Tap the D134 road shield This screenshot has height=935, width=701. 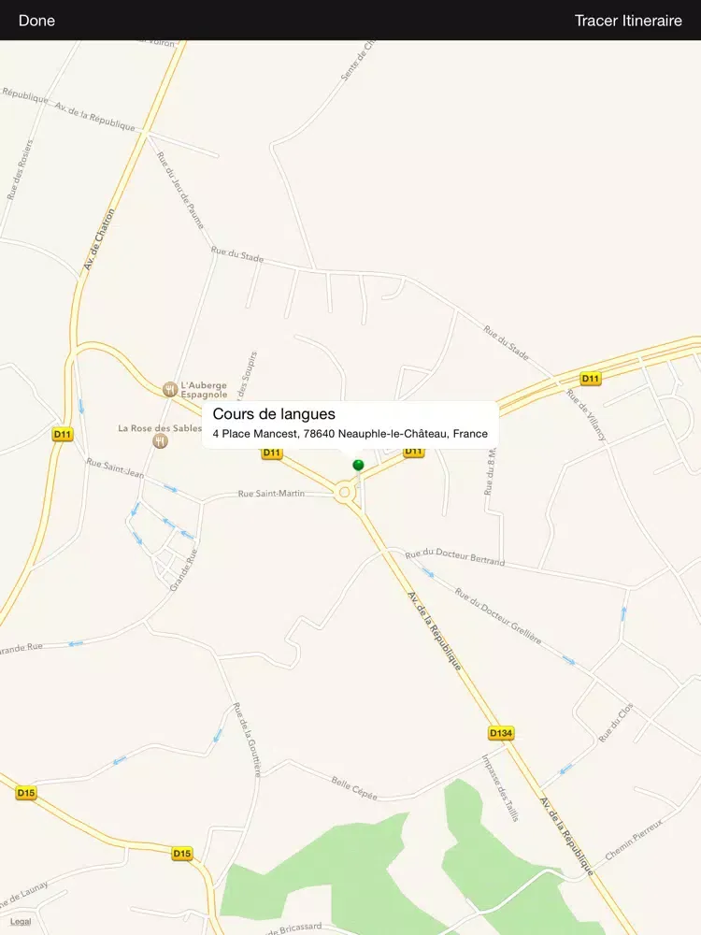501,733
